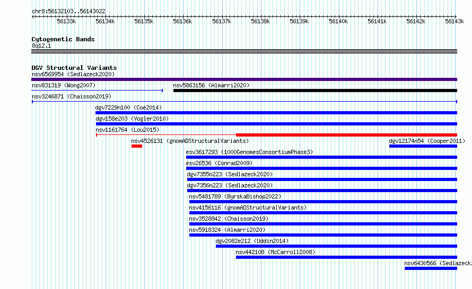The image size is (472, 289).
Task: Click the blue dgv7229n100 variant bar
Action: tap(276, 113)
